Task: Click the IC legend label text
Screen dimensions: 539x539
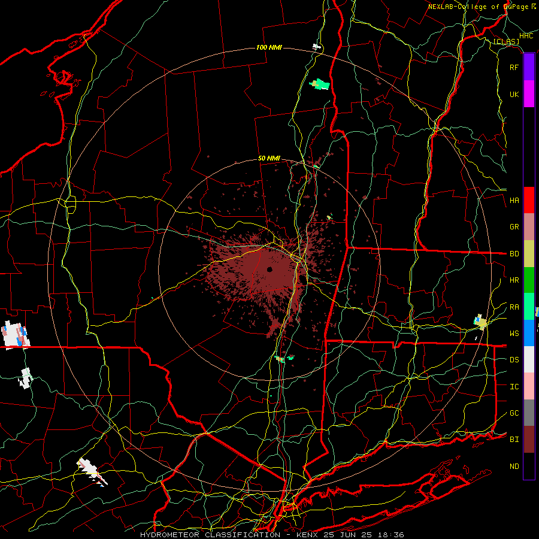Action: pyautogui.click(x=514, y=387)
